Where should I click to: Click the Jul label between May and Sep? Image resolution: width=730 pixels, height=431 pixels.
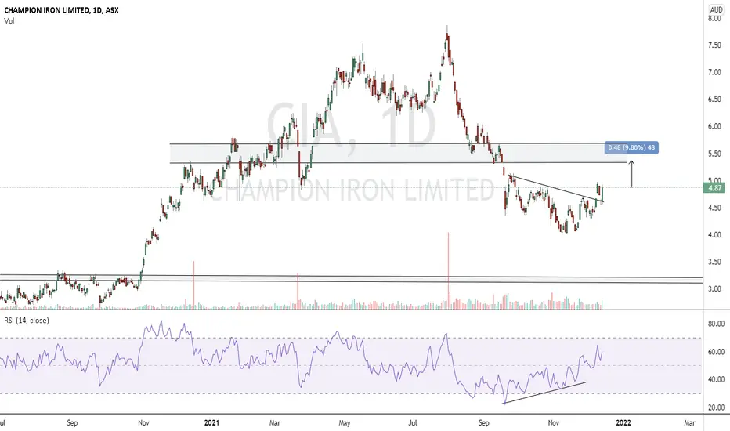(413, 422)
